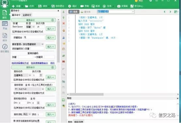181x123 pixels.
Task: Open the search combo box above editor
Action: coord(116,11)
